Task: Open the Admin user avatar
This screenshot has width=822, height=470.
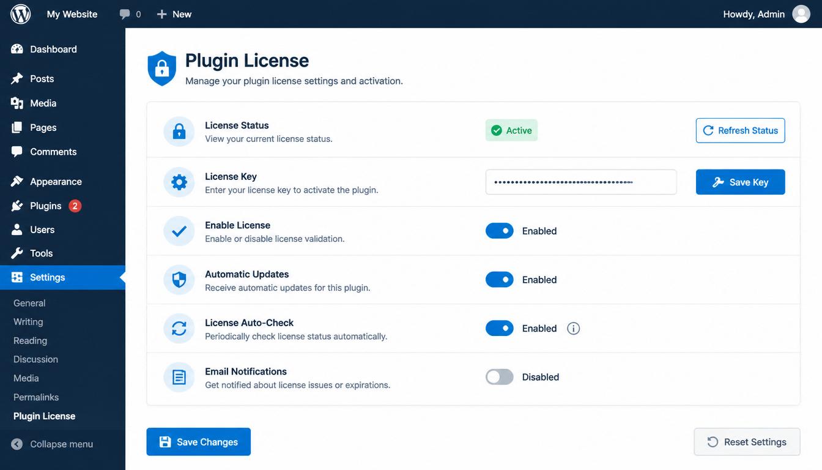Action: 801,14
